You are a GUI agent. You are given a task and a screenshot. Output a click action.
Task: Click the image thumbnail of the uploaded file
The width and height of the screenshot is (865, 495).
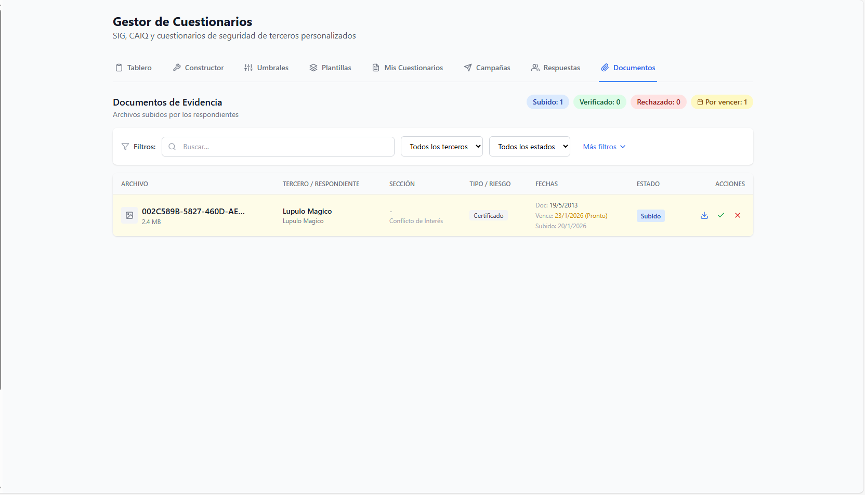tap(129, 215)
